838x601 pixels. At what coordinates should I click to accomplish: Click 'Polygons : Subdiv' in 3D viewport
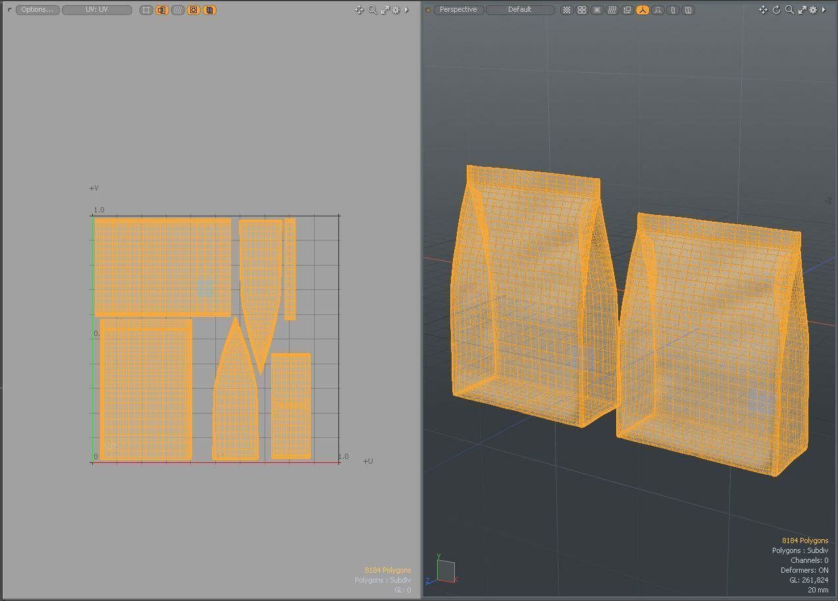800,550
